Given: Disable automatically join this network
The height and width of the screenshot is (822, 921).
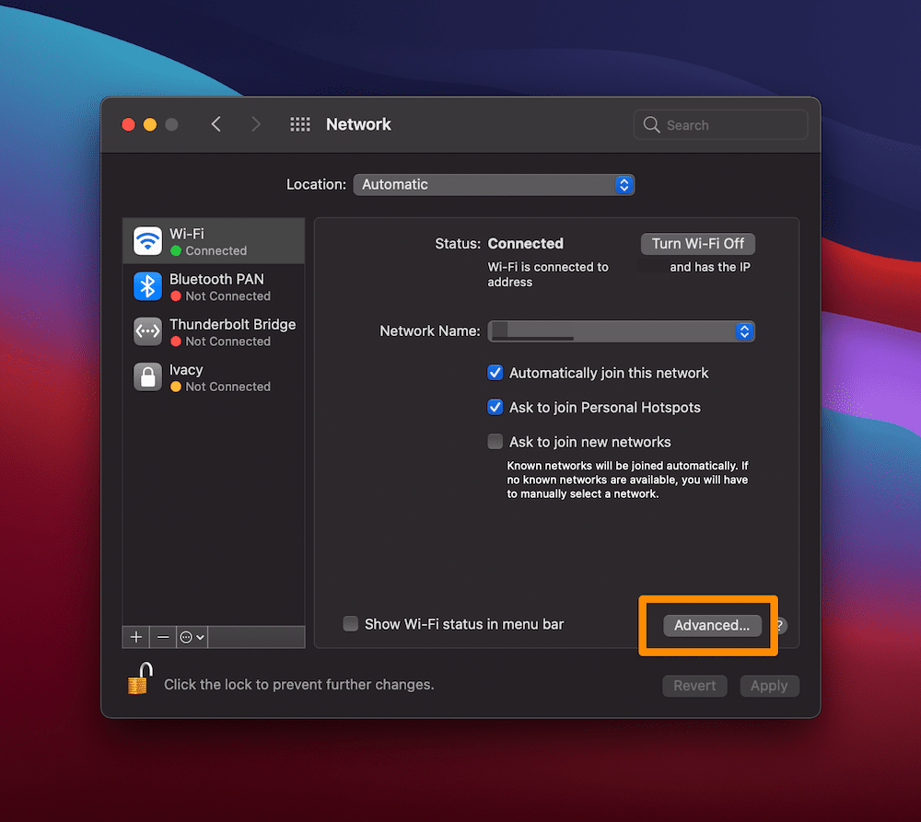Looking at the screenshot, I should 495,373.
